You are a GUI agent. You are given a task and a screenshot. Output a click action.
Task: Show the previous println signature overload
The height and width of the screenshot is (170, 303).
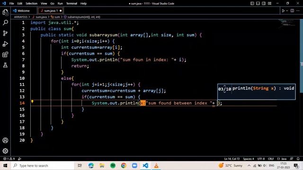(x=224, y=86)
